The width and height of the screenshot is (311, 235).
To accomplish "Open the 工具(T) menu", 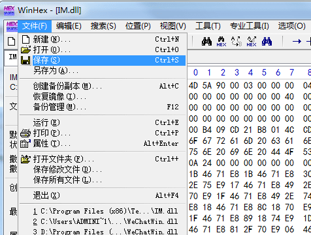I will (208, 26).
